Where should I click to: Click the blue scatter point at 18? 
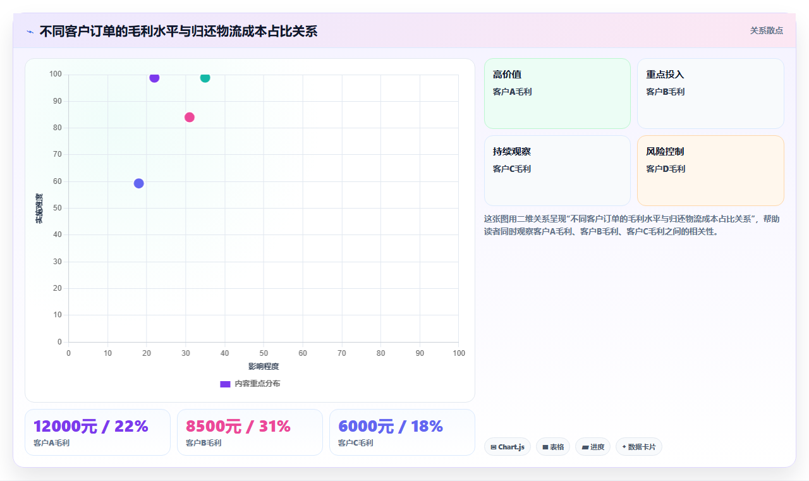pyautogui.click(x=139, y=183)
